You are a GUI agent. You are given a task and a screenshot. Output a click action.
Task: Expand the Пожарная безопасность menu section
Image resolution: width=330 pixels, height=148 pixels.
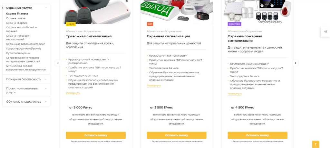click(46, 79)
